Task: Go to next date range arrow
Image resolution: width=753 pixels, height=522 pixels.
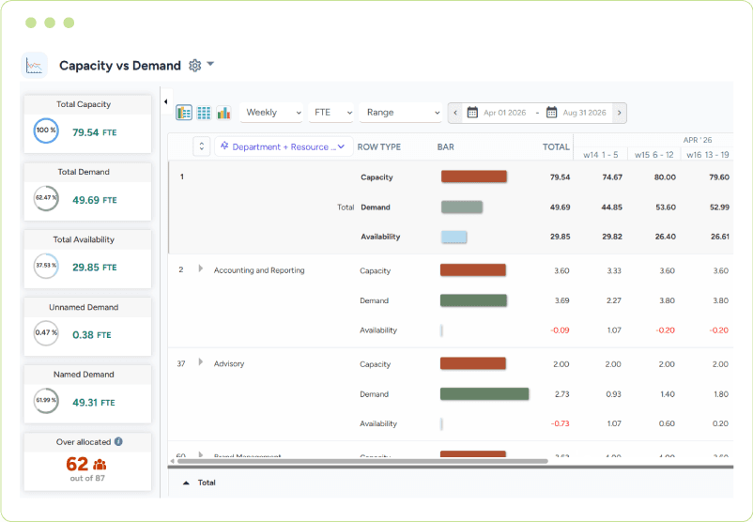Action: click(x=620, y=113)
